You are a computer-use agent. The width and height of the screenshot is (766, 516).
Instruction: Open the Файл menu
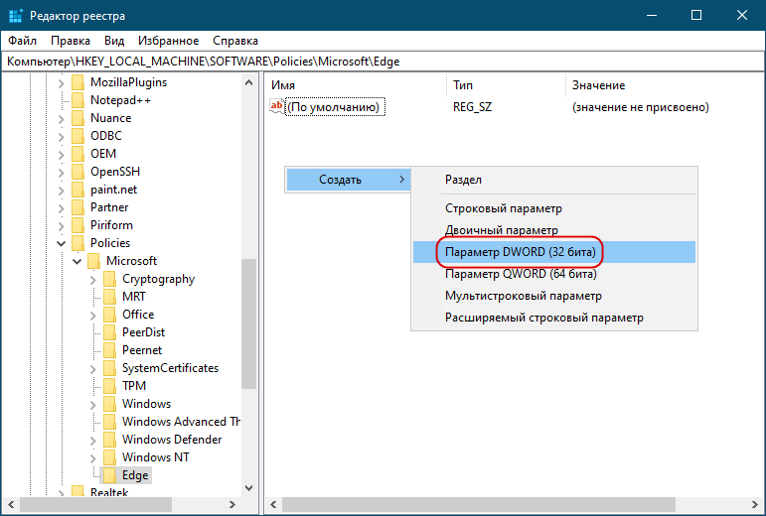click(x=23, y=41)
